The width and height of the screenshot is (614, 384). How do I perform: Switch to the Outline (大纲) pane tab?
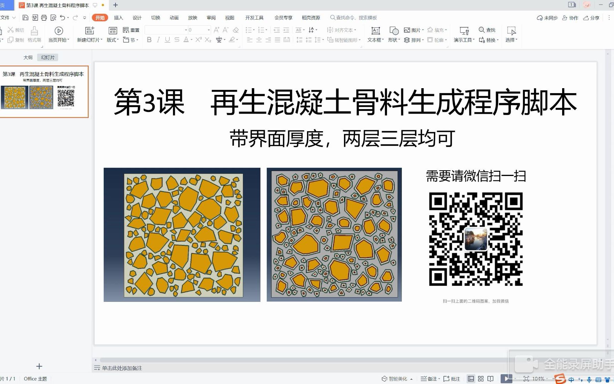tap(28, 57)
